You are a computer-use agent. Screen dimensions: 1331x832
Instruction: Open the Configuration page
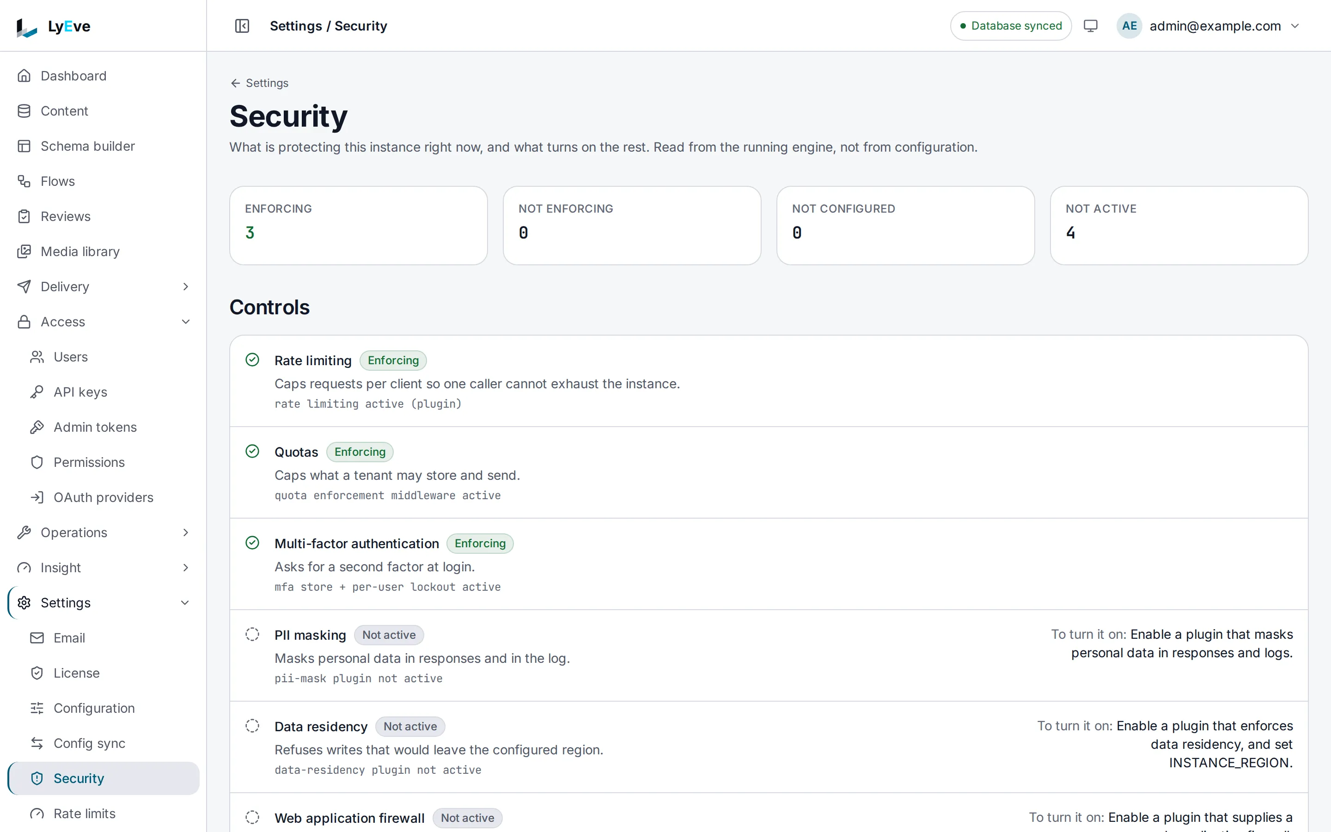(104, 708)
